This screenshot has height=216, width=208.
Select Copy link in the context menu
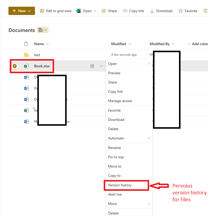[129, 91]
